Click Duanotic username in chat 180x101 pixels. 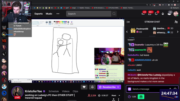pyautogui.click(x=139, y=45)
